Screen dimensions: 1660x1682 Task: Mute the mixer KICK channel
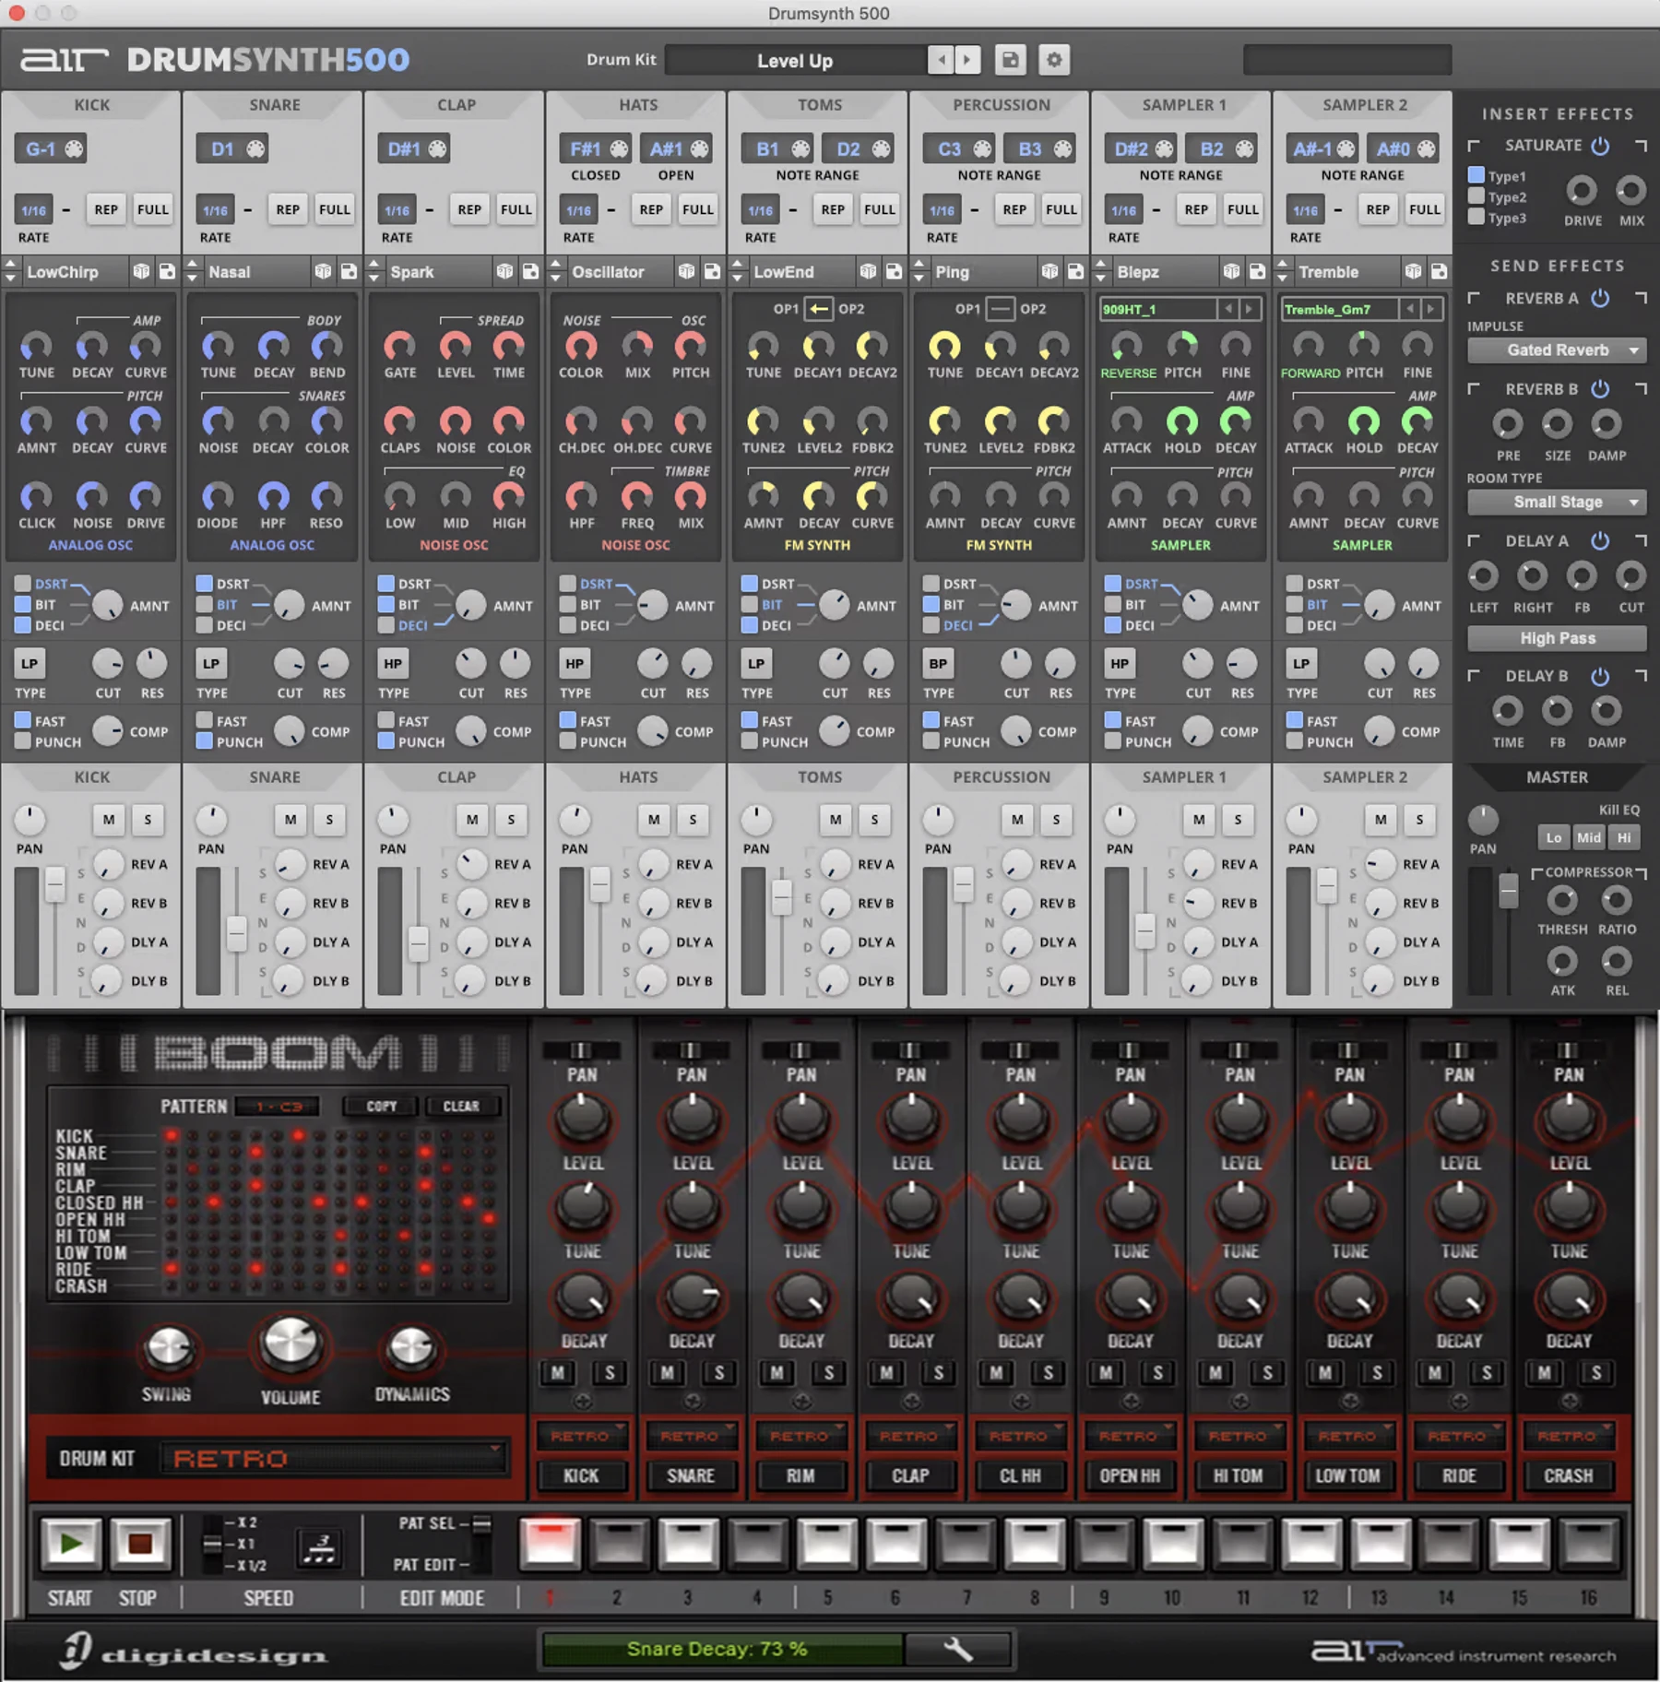(109, 819)
